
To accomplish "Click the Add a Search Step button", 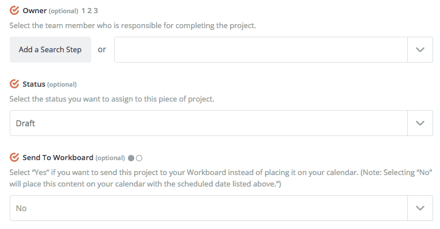I will 50,50.
